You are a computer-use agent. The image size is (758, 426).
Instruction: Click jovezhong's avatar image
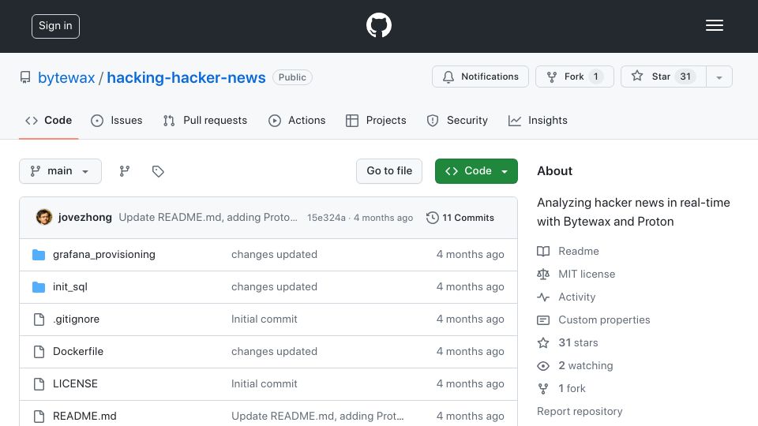pyautogui.click(x=44, y=218)
